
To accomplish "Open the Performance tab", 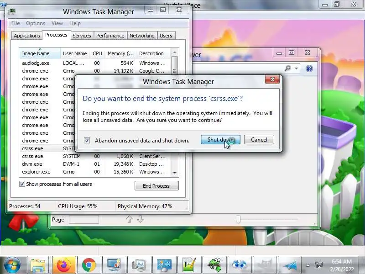I will [x=110, y=36].
